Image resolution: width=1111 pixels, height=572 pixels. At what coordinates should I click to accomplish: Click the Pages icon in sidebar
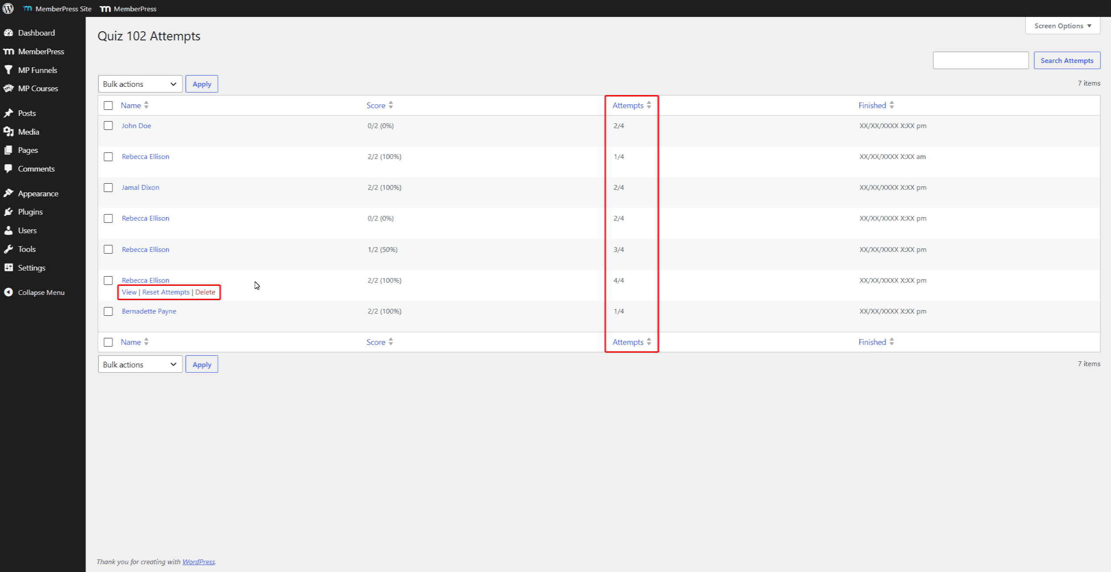pyautogui.click(x=9, y=150)
